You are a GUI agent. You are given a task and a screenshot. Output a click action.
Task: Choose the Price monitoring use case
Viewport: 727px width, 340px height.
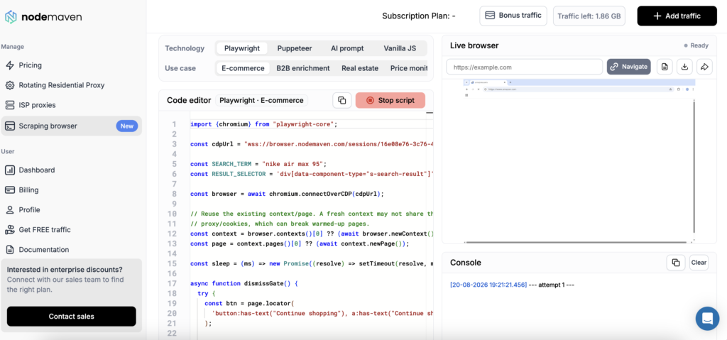[408, 68]
